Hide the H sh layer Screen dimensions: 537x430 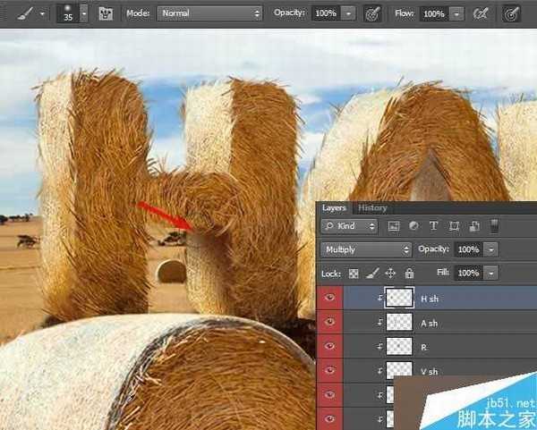coord(330,299)
